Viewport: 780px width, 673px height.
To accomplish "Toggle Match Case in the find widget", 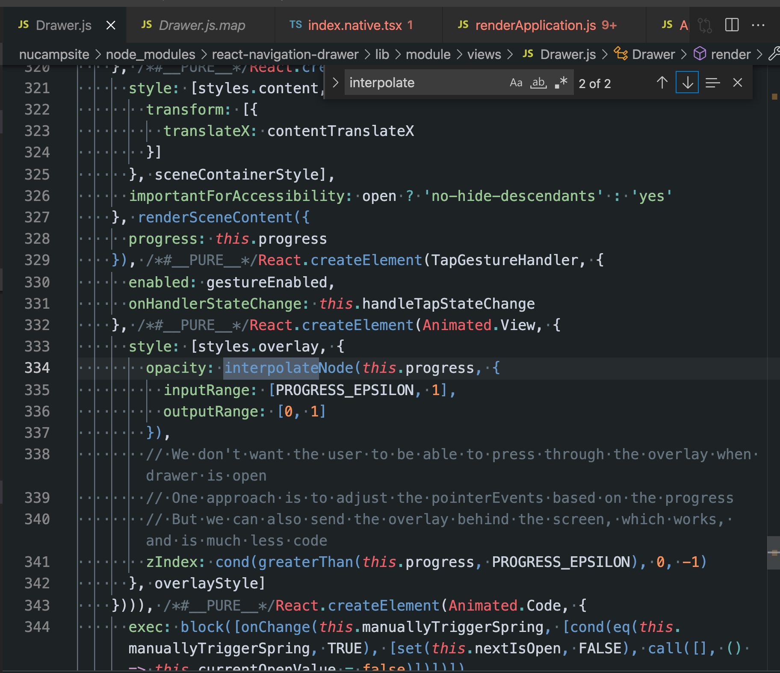I will (516, 83).
